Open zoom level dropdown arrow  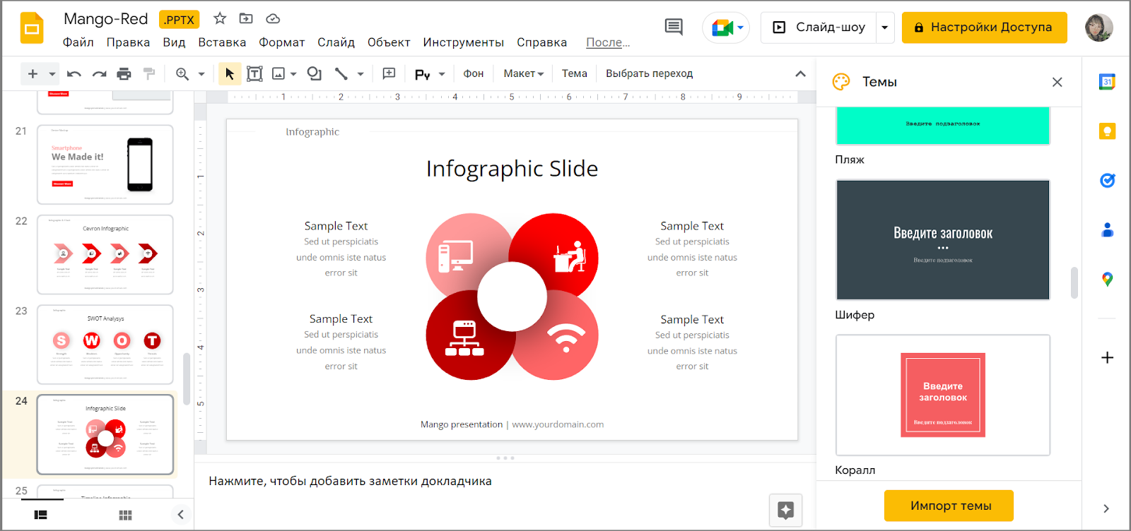pyautogui.click(x=201, y=73)
